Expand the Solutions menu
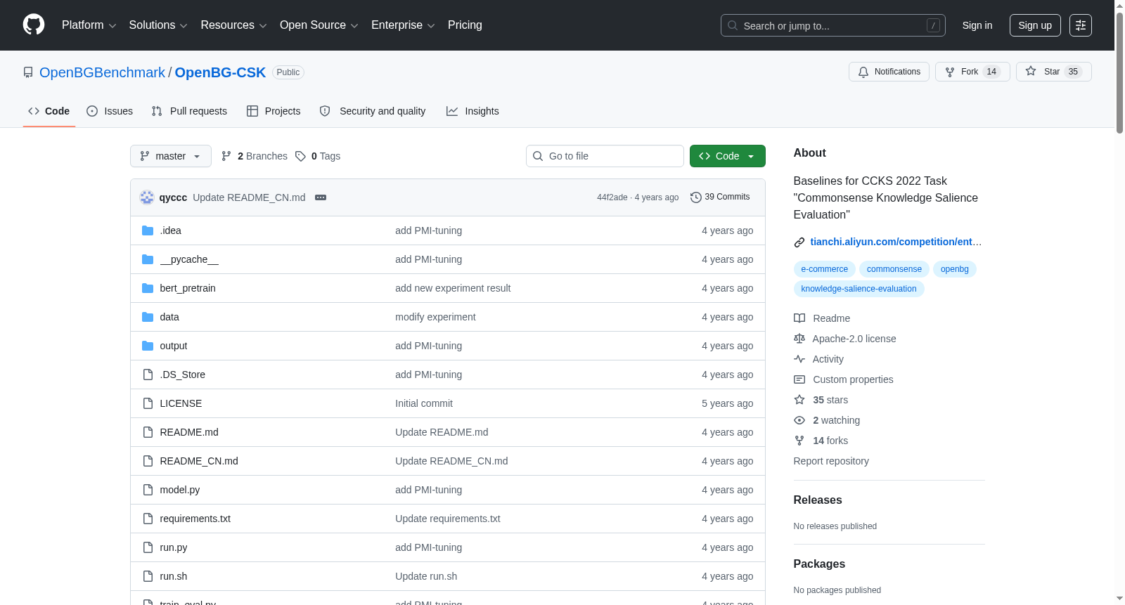 point(158,25)
